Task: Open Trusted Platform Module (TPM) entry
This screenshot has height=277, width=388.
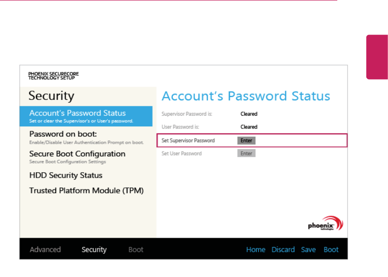Action: tap(86, 190)
